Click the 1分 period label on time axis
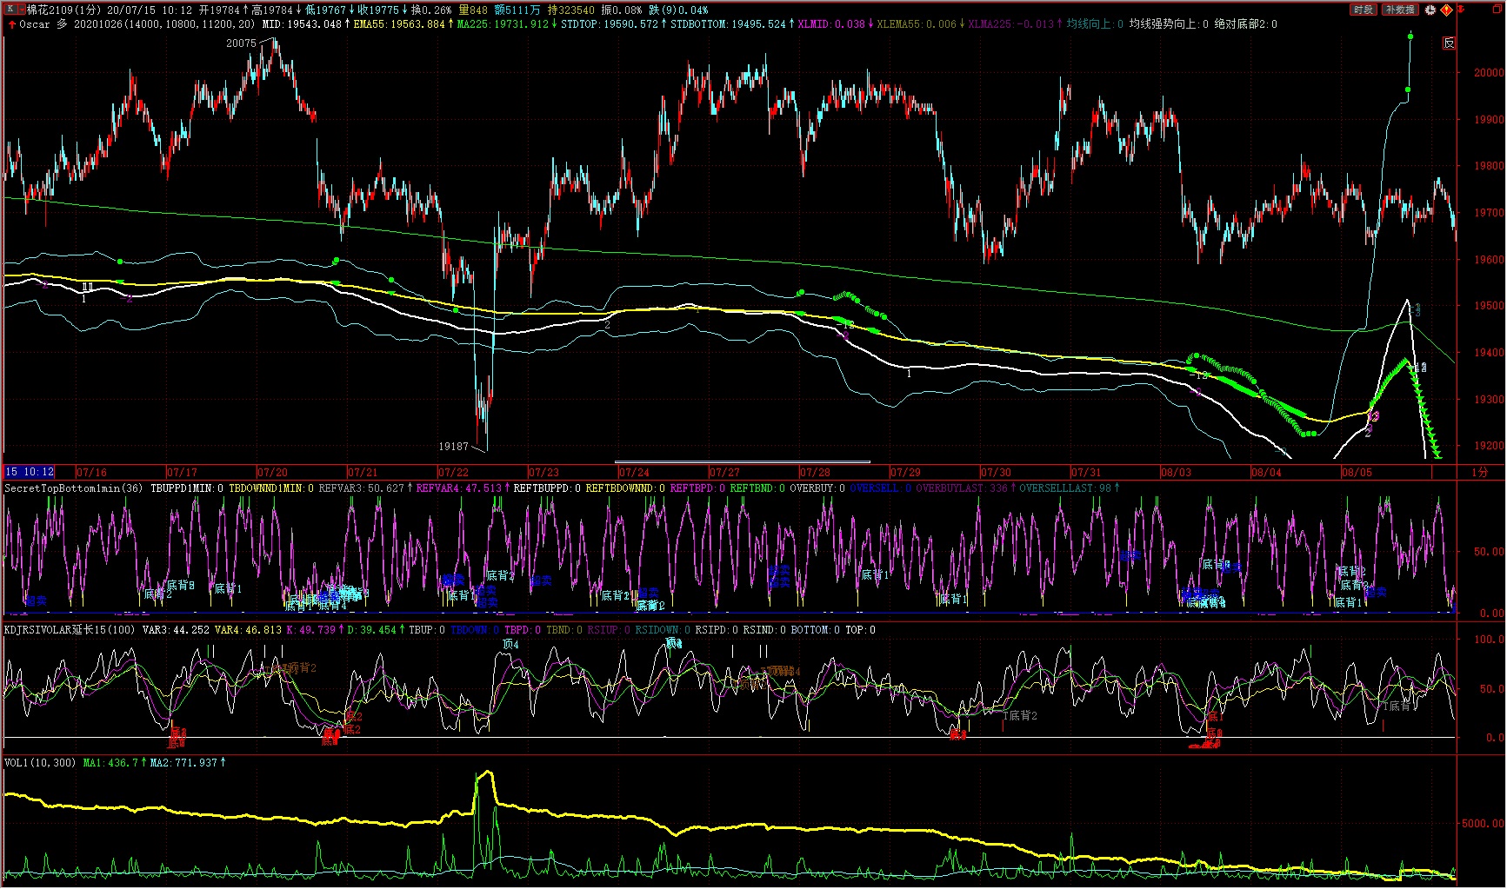This screenshot has height=889, width=1507. pyautogui.click(x=1480, y=473)
